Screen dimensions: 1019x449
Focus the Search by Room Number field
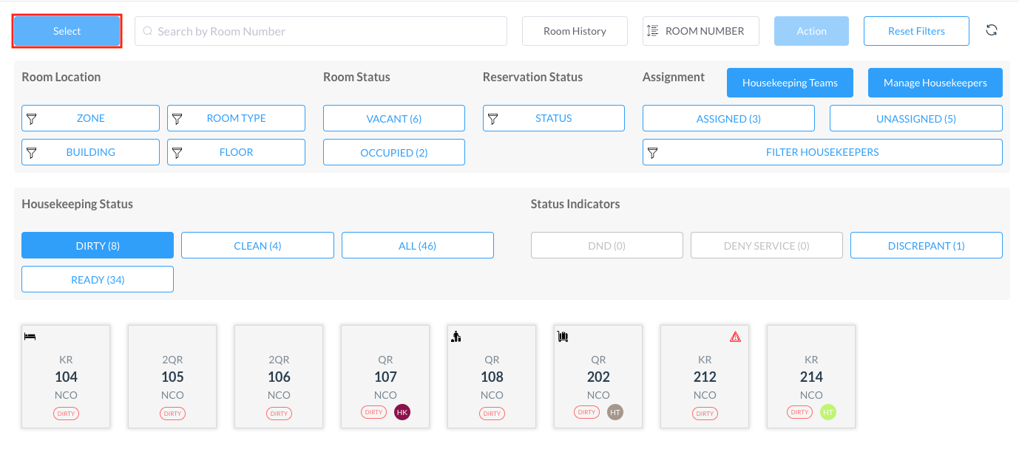(321, 31)
